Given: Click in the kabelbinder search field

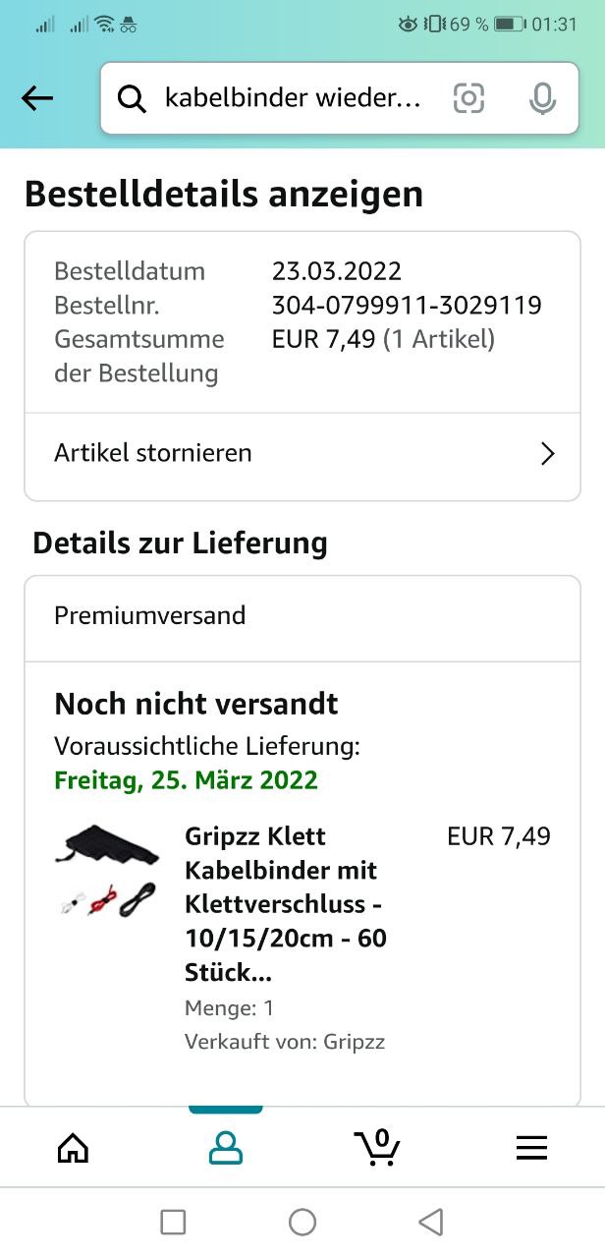Looking at the screenshot, I should (293, 98).
